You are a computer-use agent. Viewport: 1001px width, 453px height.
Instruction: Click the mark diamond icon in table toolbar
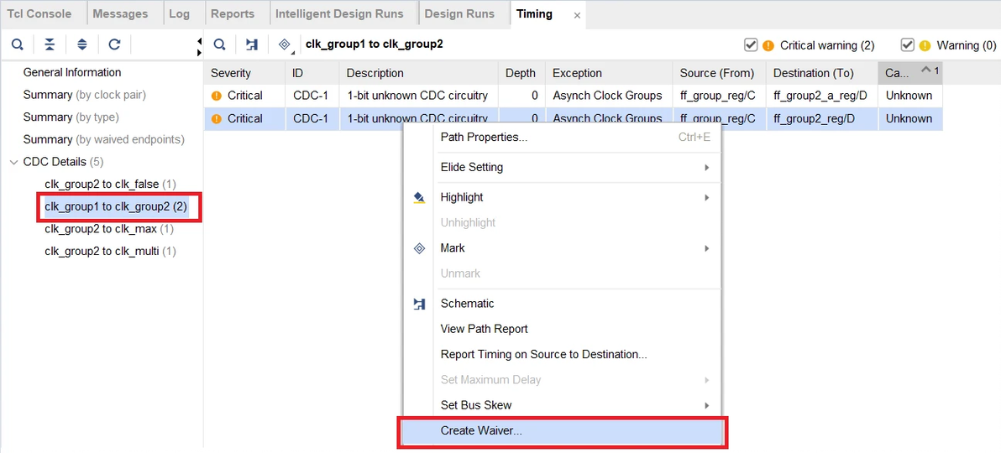pyautogui.click(x=284, y=44)
